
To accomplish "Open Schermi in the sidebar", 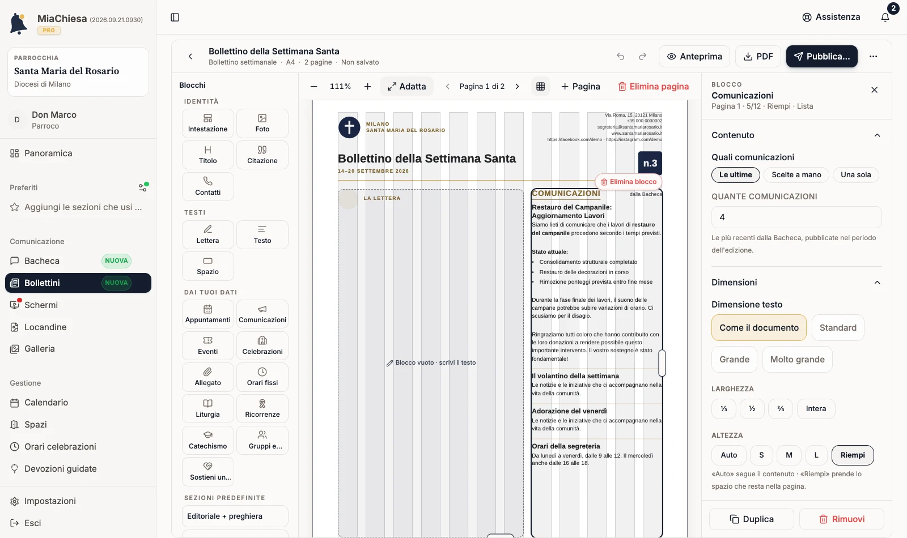I will [x=78, y=305].
